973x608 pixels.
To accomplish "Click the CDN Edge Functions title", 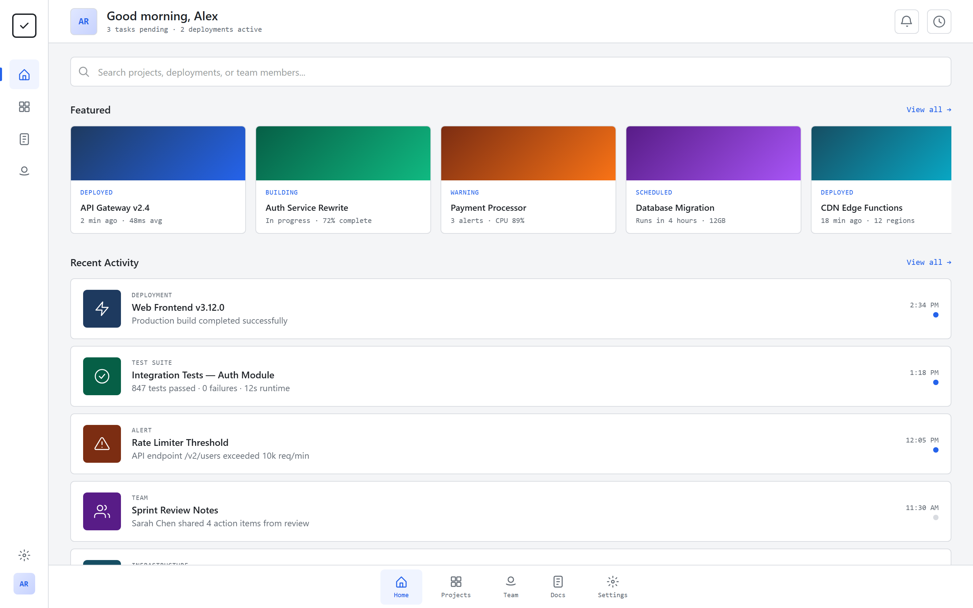I will click(862, 208).
